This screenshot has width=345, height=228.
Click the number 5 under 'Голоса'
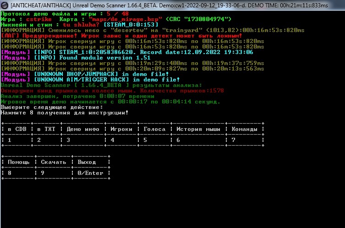145,140
